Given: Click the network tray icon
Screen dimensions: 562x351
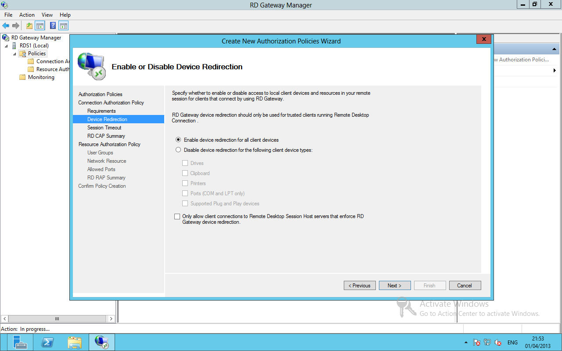Looking at the screenshot, I should pyautogui.click(x=487, y=343).
